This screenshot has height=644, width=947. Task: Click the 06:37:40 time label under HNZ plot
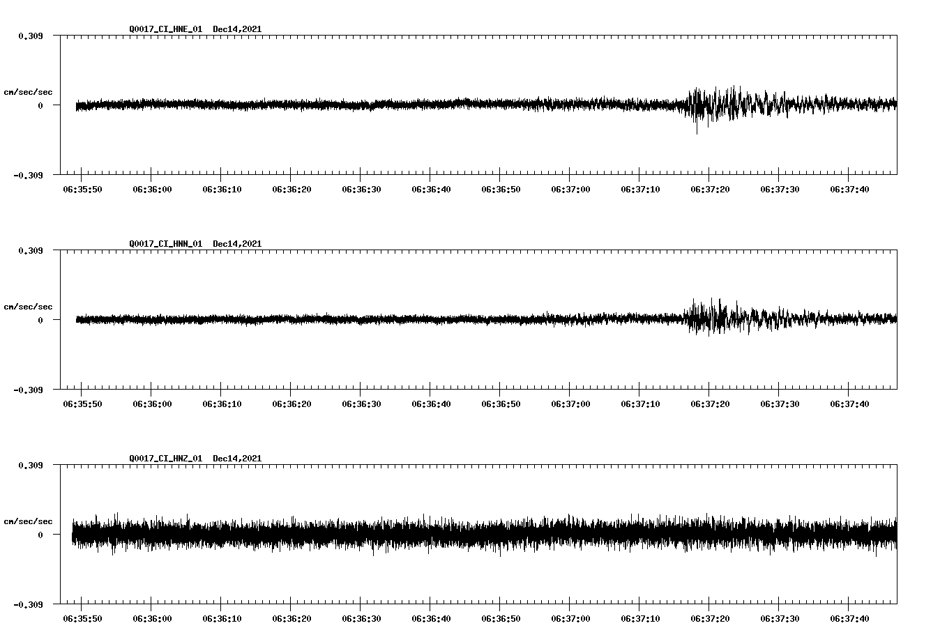(x=849, y=619)
